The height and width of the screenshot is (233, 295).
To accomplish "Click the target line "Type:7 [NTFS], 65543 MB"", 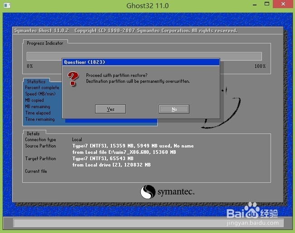I will pyautogui.click(x=103, y=158).
